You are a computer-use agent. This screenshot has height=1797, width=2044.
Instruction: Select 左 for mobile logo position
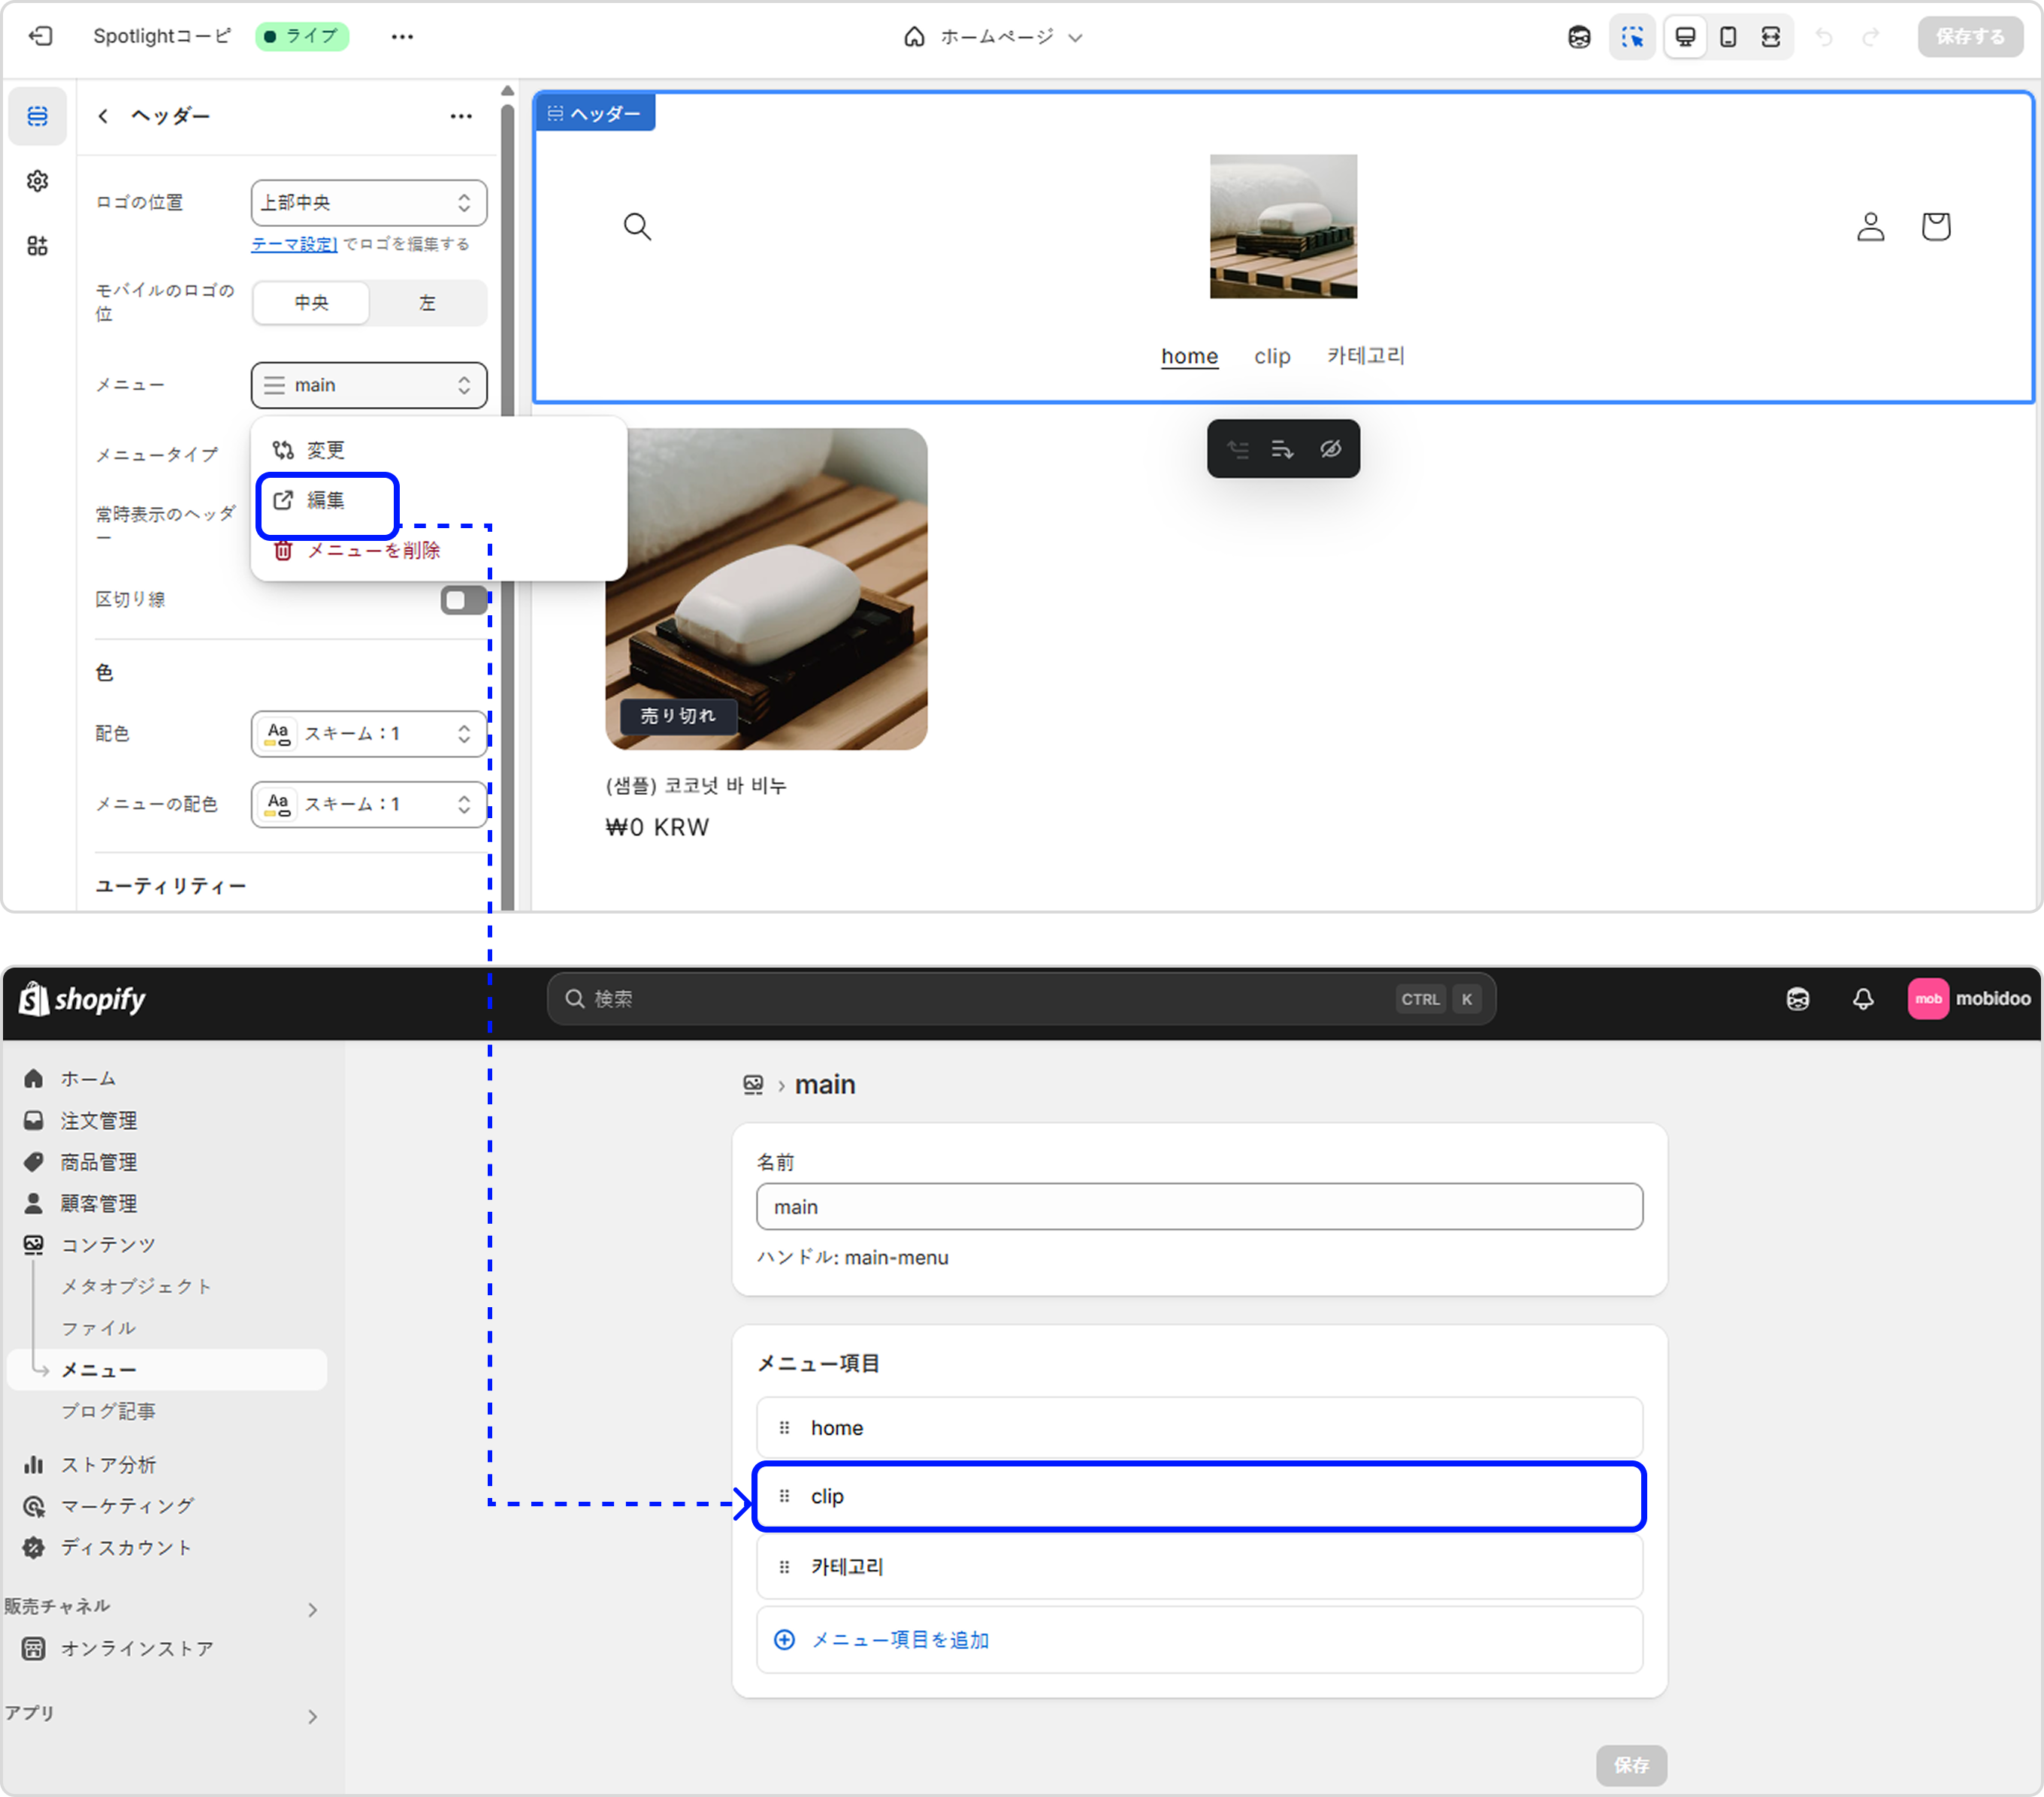(x=427, y=303)
